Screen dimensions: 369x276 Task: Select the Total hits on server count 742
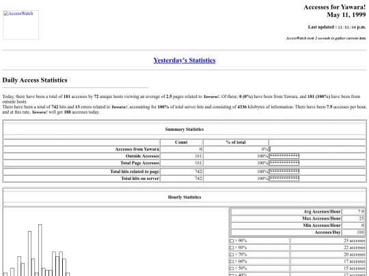[198, 179]
